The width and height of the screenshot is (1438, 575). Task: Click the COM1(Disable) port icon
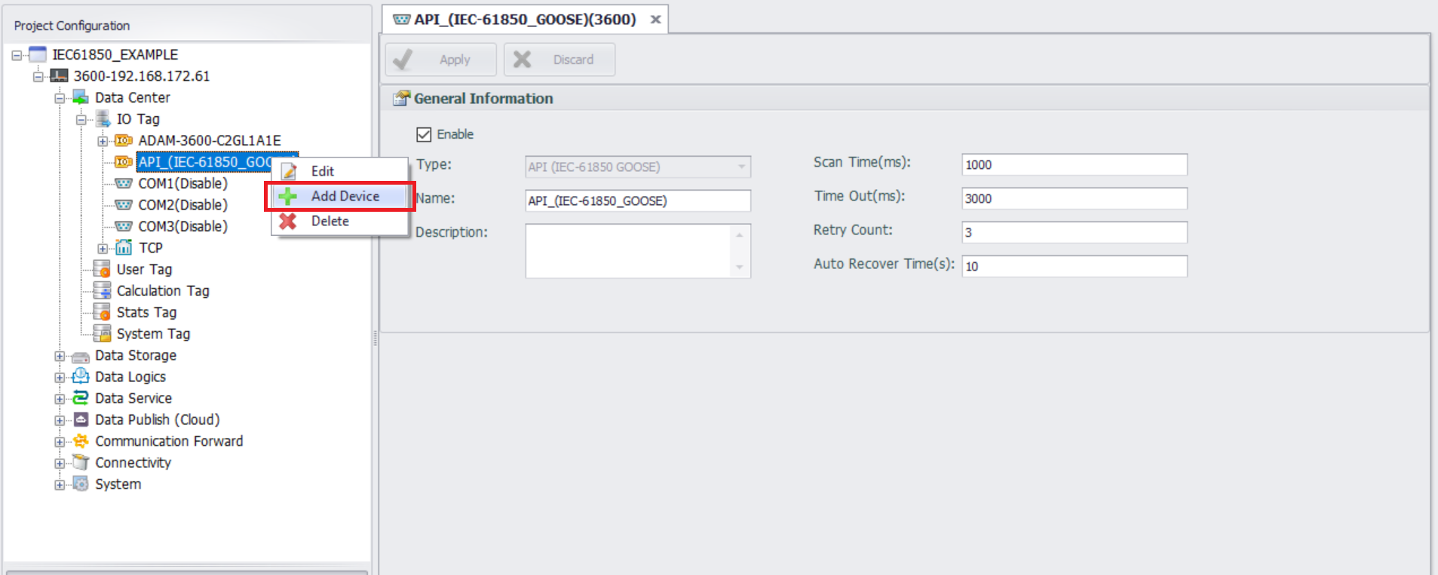point(124,184)
